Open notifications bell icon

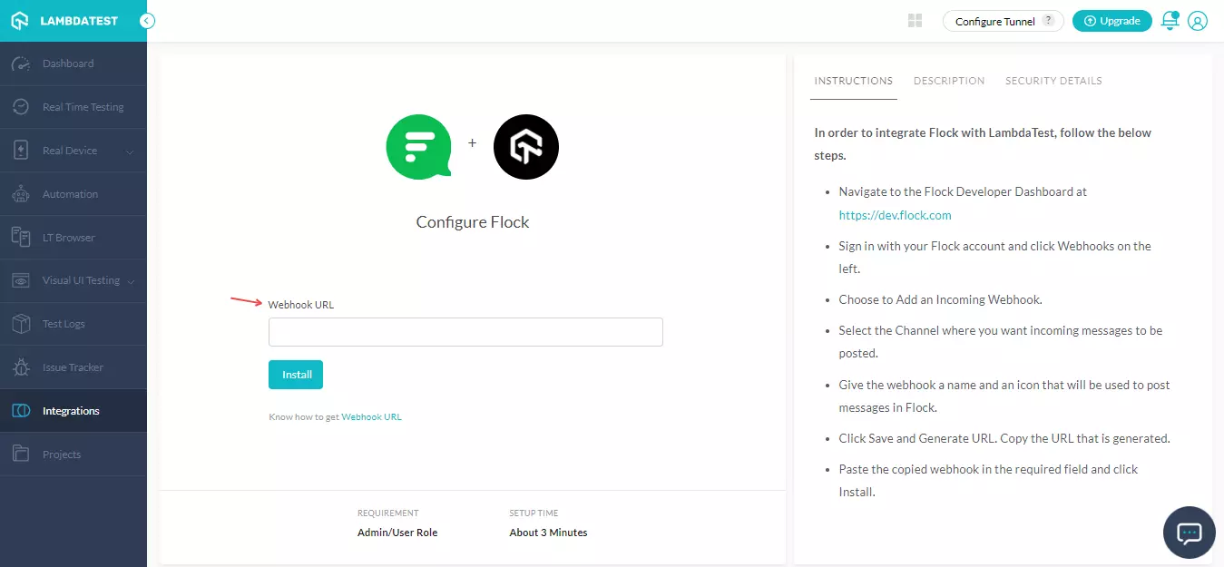click(x=1170, y=21)
